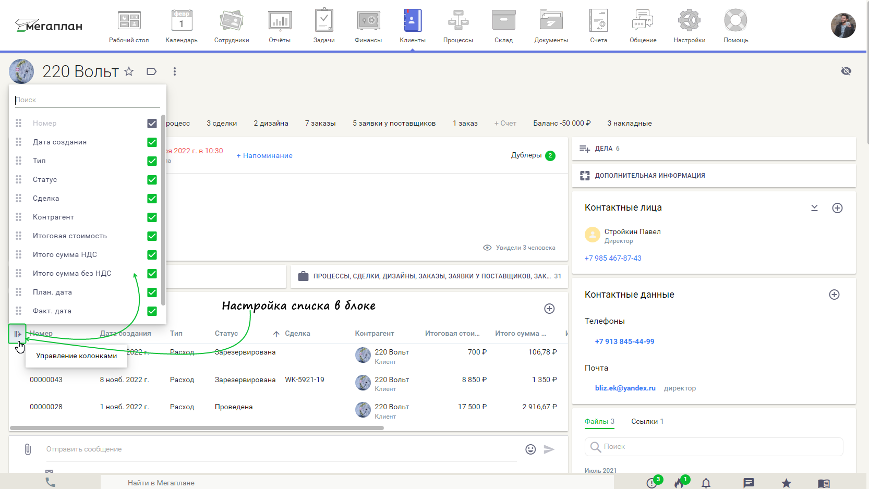Open the Документы module
This screenshot has width=869, height=489.
pyautogui.click(x=551, y=26)
